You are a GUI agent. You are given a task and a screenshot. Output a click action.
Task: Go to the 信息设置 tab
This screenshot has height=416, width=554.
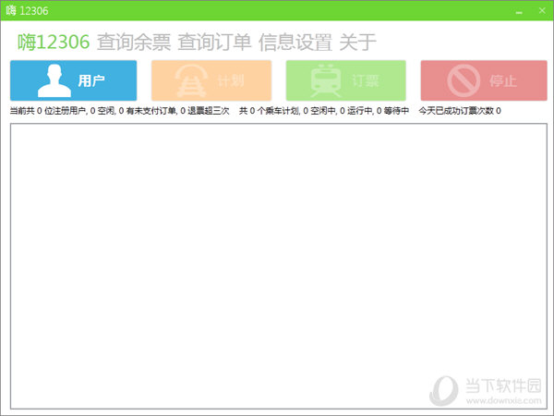[x=295, y=43]
